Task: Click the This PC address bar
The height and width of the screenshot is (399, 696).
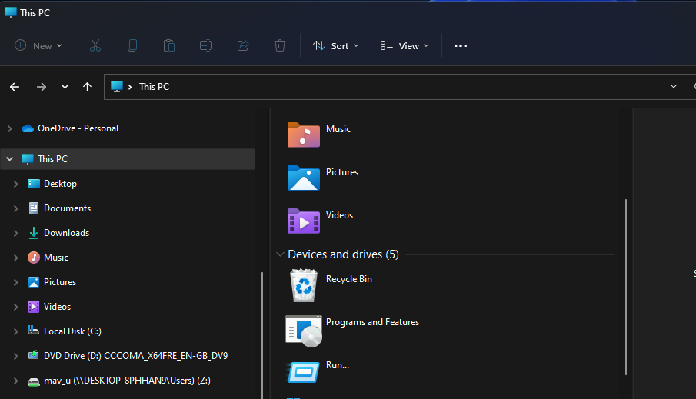Action: coord(385,87)
